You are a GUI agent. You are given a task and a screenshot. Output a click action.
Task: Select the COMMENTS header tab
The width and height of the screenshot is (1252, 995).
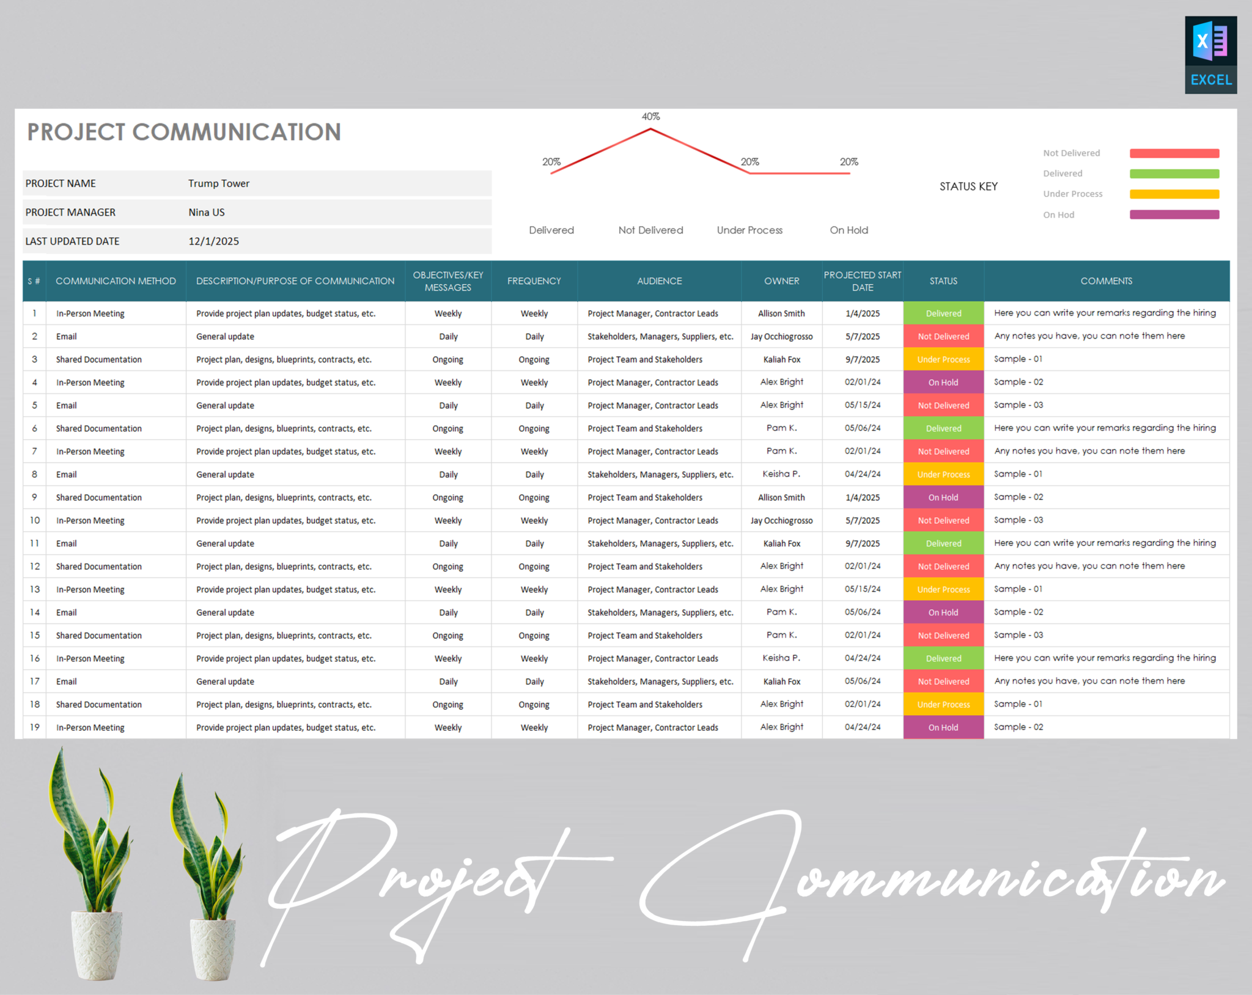tap(1106, 281)
